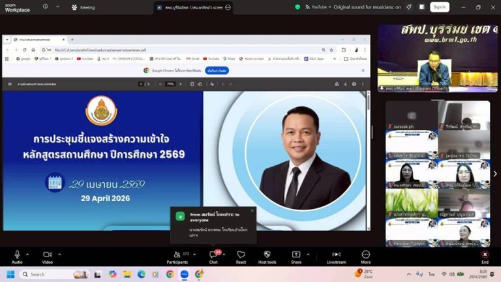501x282 pixels.
Task: Open the Chat panel
Action: (213, 255)
